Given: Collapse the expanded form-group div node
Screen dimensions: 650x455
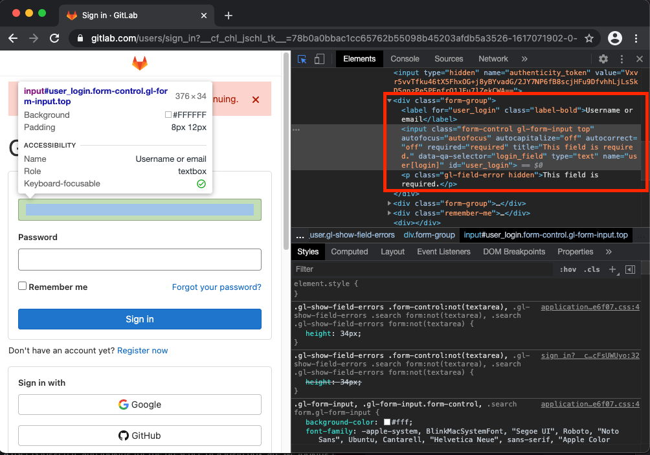Looking at the screenshot, I should point(390,101).
